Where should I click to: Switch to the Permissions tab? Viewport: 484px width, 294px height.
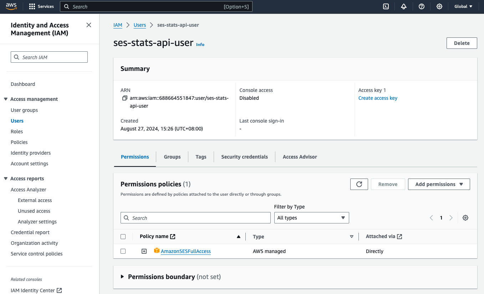coord(135,157)
